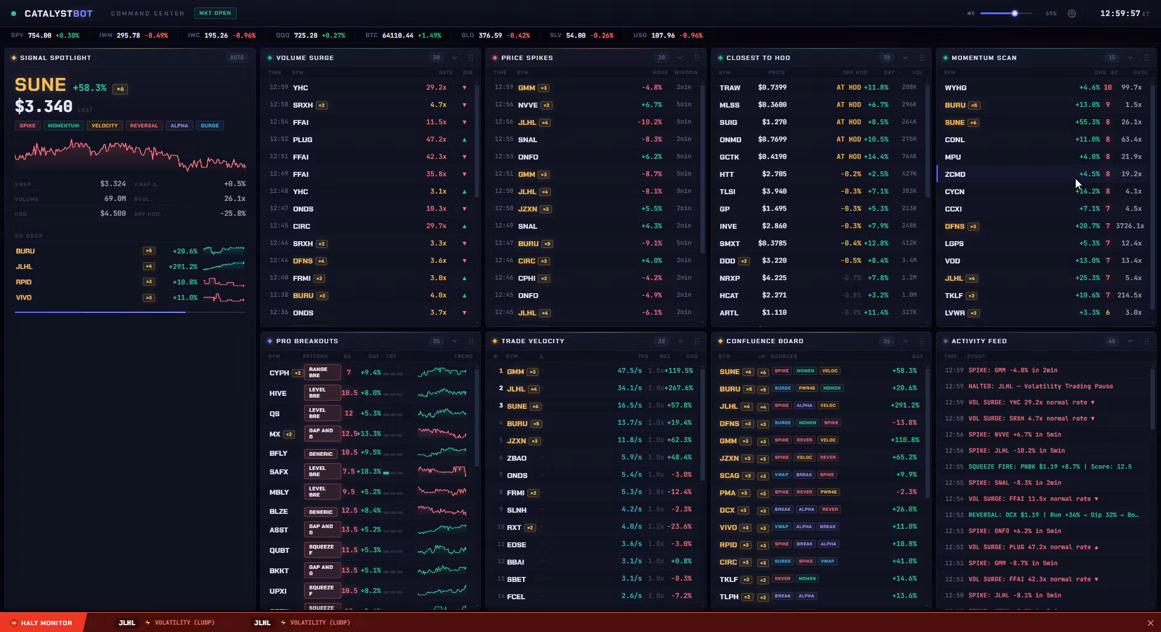Toggle the SPIKE tag filter under SUNE

click(x=27, y=126)
